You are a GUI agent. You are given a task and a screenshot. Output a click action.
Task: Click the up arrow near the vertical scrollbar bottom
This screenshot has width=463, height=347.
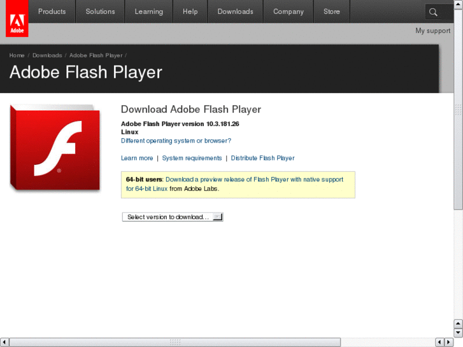[x=458, y=323]
